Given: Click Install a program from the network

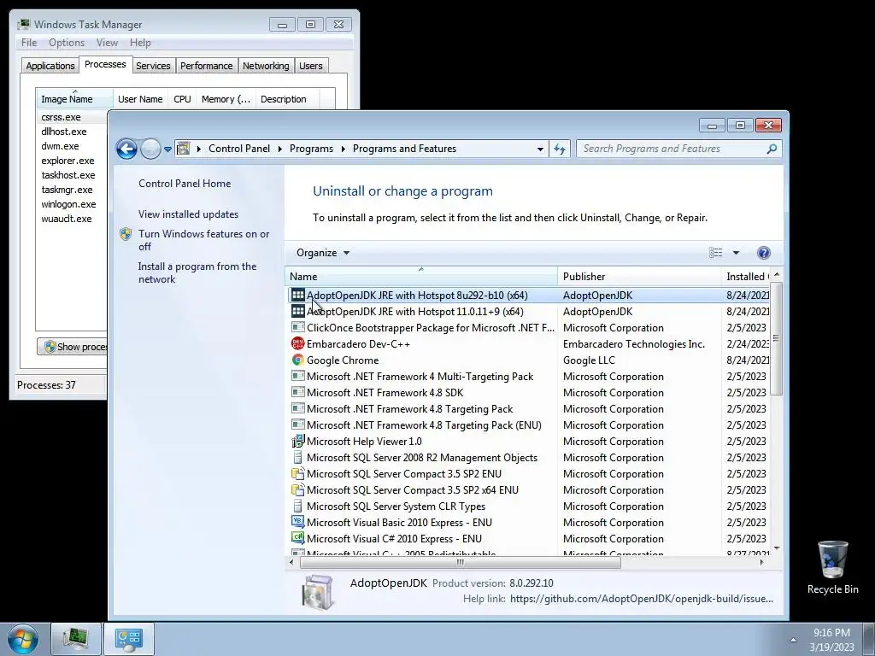Looking at the screenshot, I should (x=197, y=272).
